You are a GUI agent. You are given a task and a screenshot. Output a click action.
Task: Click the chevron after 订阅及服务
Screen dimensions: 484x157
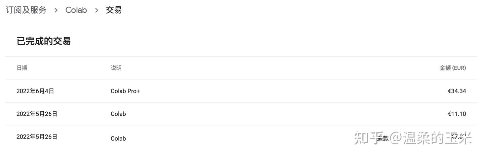[x=56, y=10]
